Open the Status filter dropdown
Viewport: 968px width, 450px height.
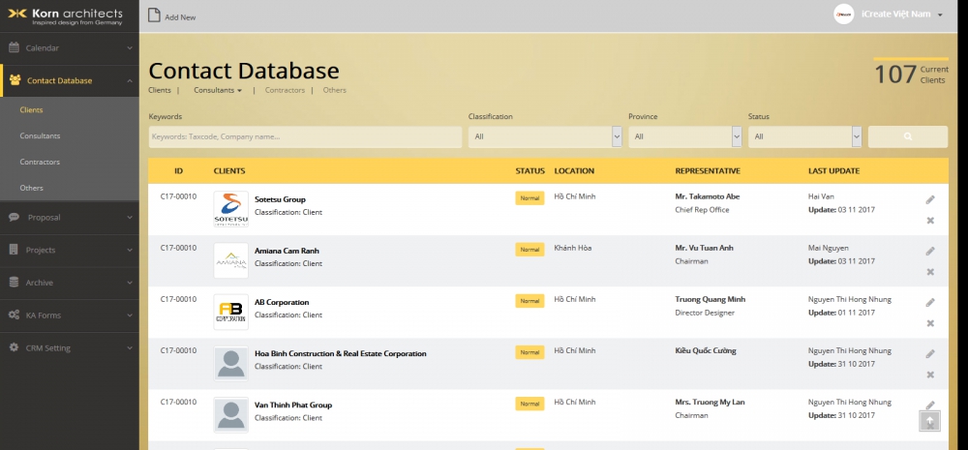(x=804, y=136)
